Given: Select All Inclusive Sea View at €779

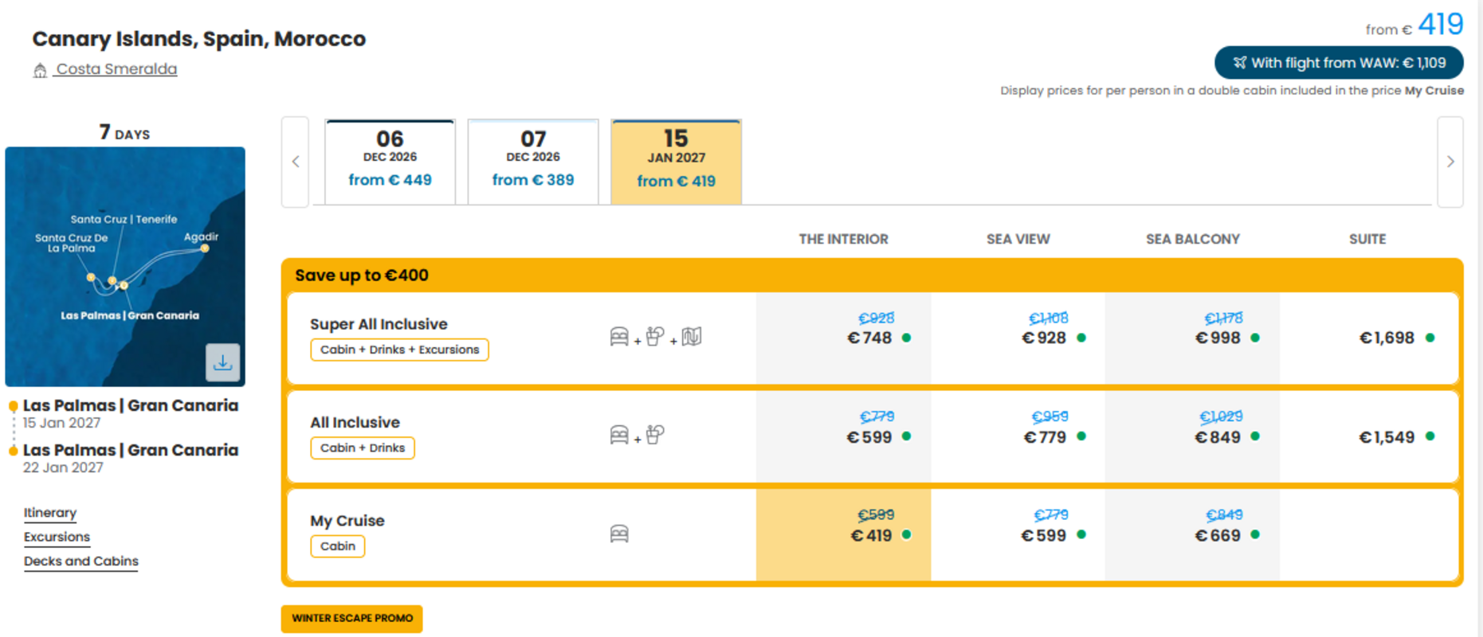Looking at the screenshot, I should click(x=1018, y=436).
